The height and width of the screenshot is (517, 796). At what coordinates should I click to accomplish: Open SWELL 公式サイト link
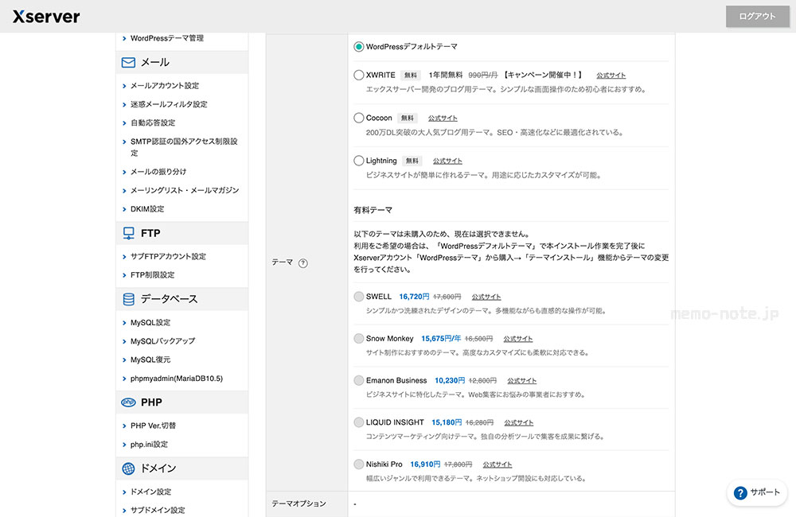(x=486, y=297)
